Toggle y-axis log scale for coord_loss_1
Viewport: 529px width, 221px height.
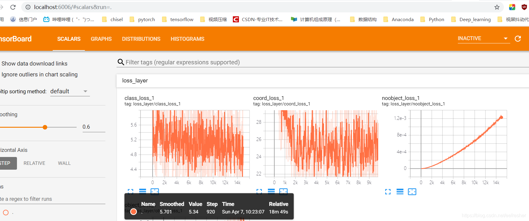point(271,191)
